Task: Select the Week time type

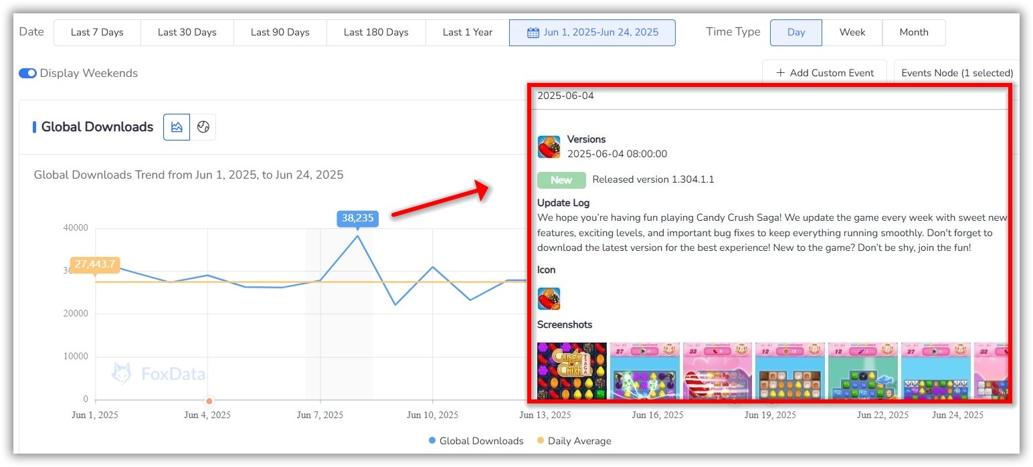Action: (x=852, y=32)
